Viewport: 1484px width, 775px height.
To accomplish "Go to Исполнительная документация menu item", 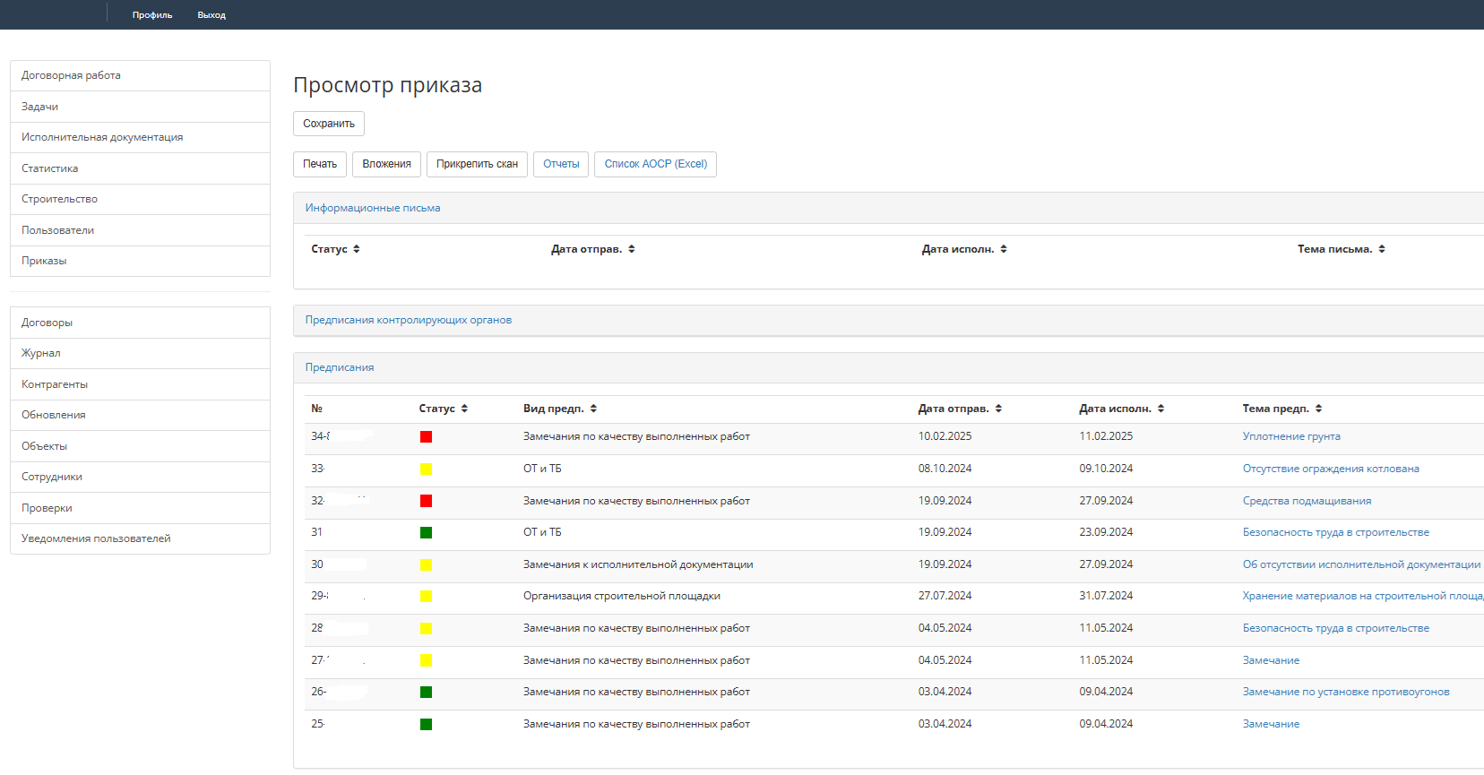I will click(102, 137).
